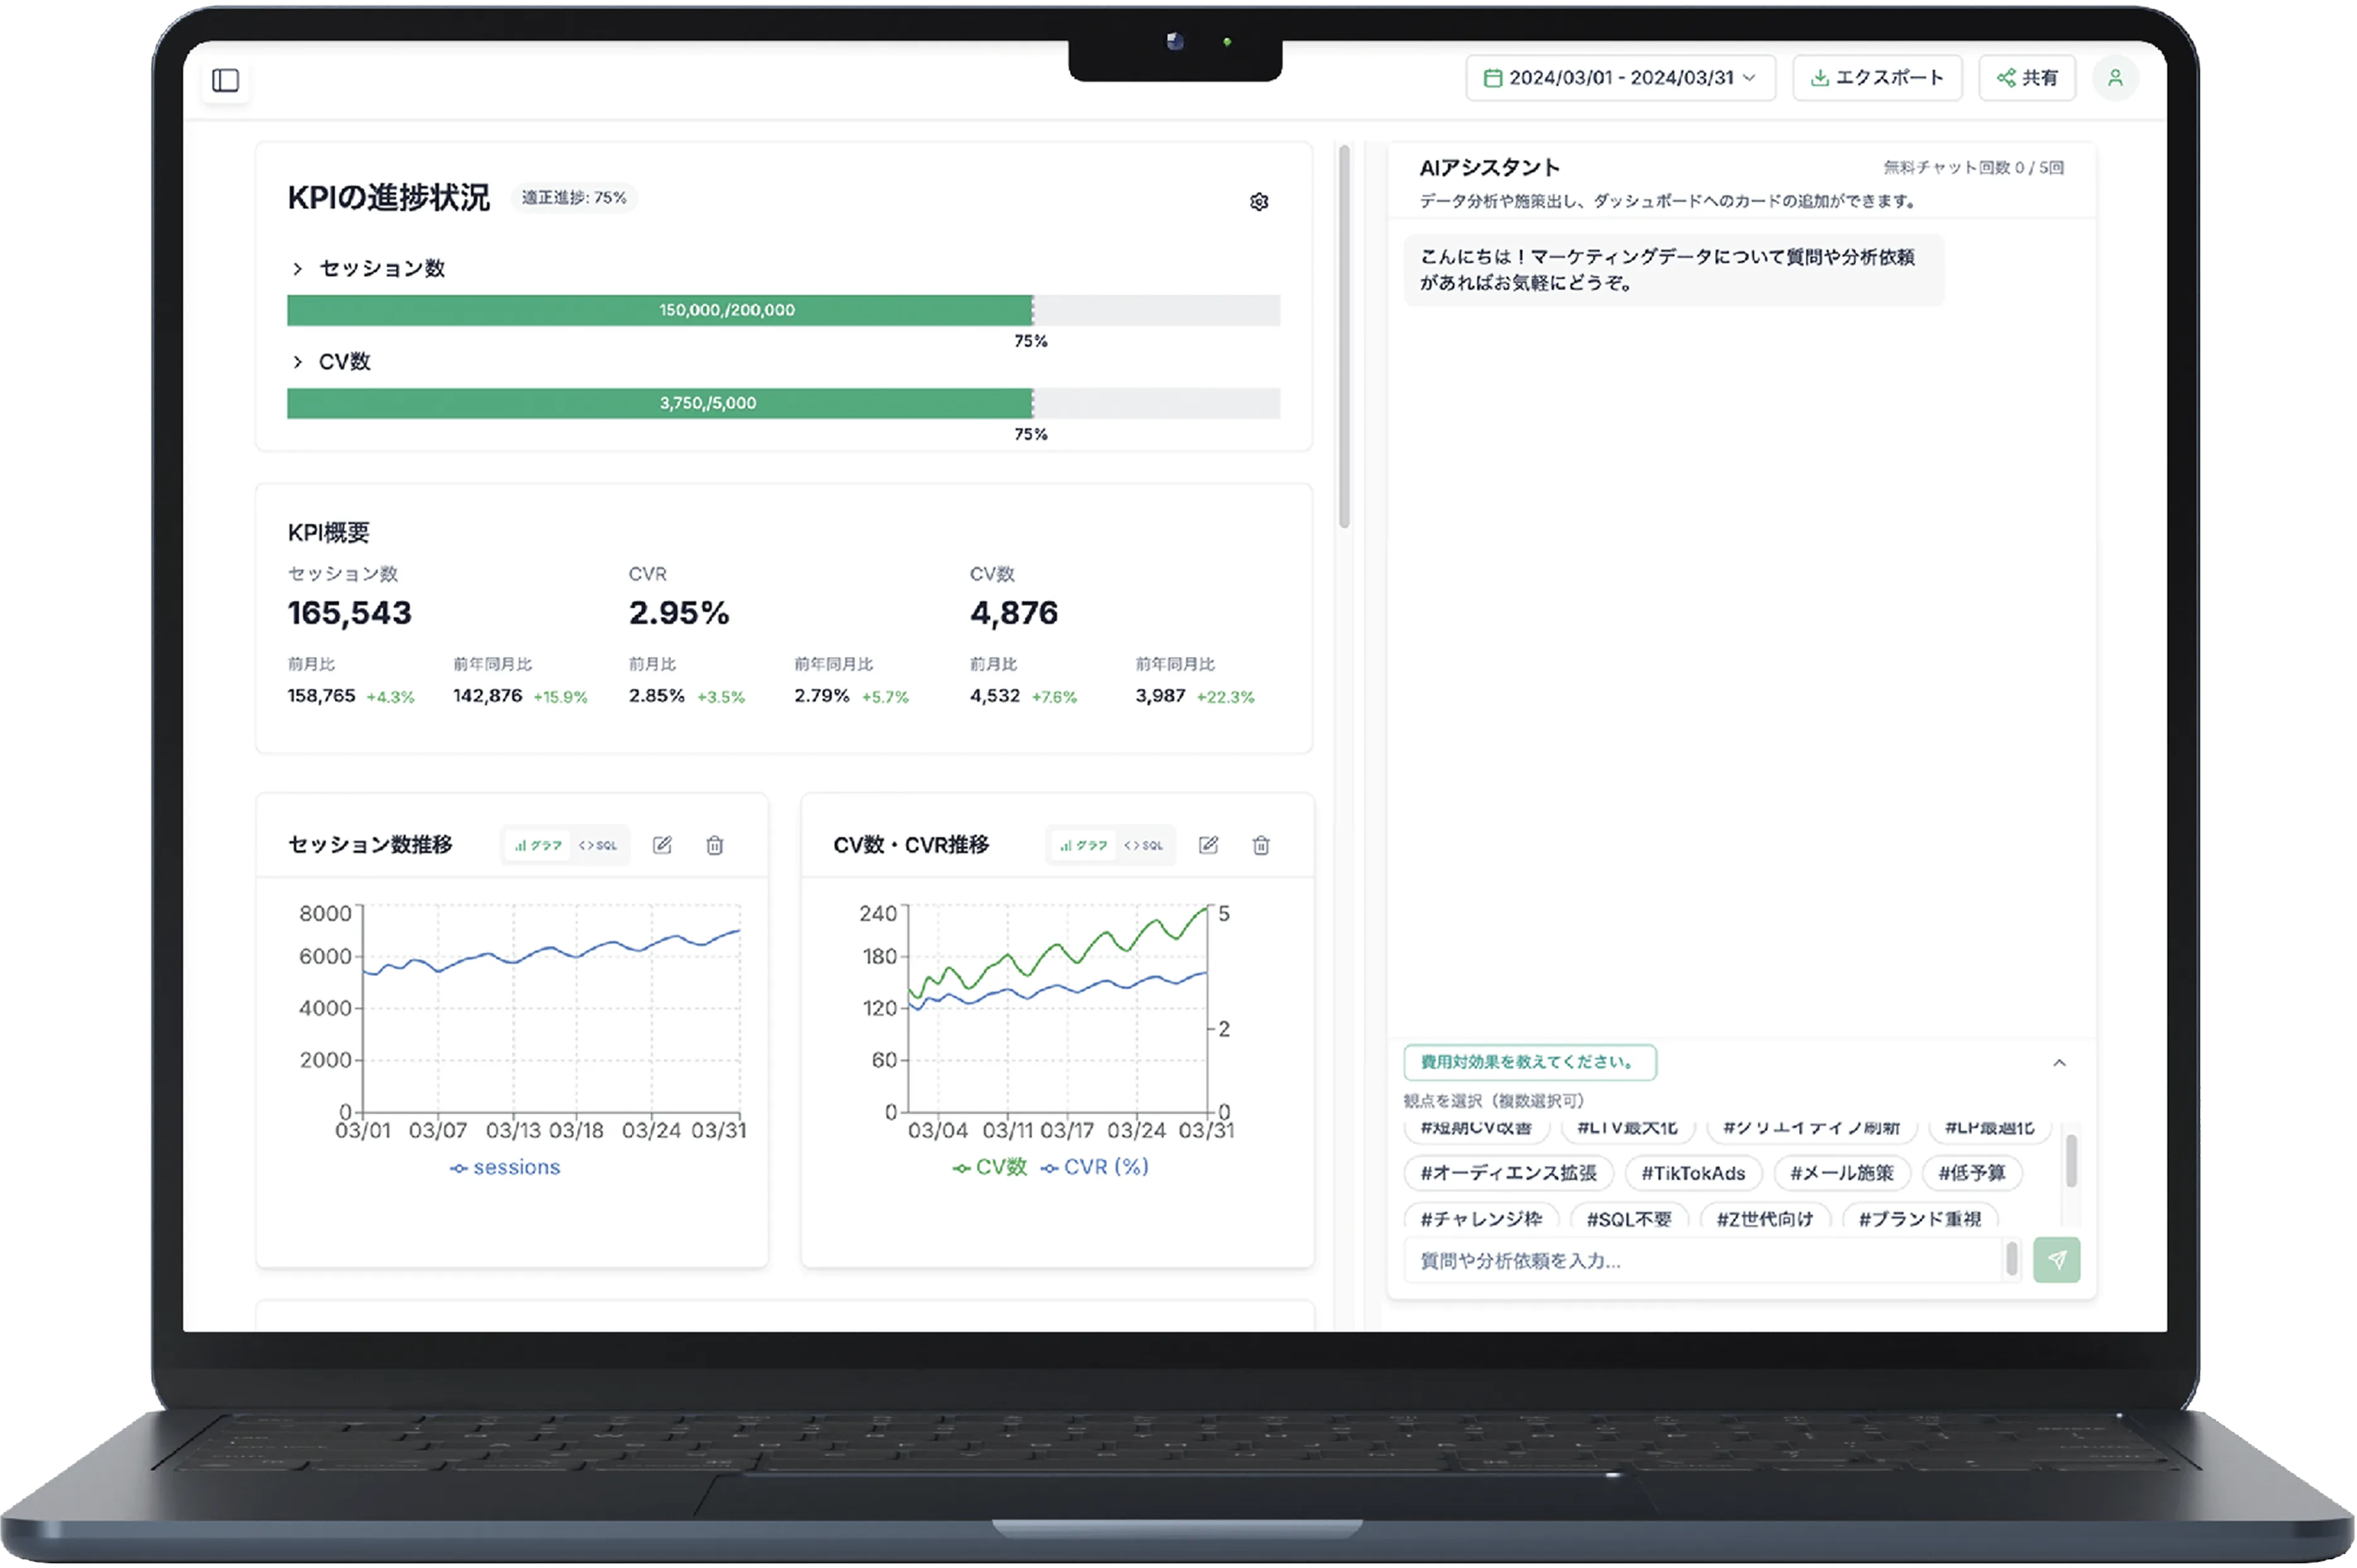Open the user profile avatar
This screenshot has width=2357, height=1568.
(x=2115, y=78)
